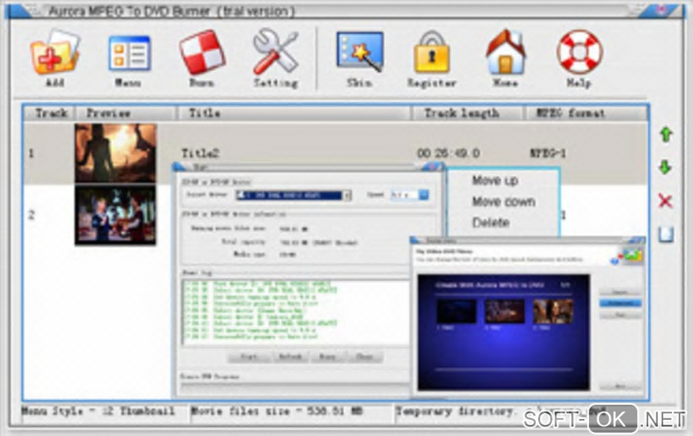Screen dimensions: 693x436
Task: Click the red X delete icon
Action: (665, 201)
